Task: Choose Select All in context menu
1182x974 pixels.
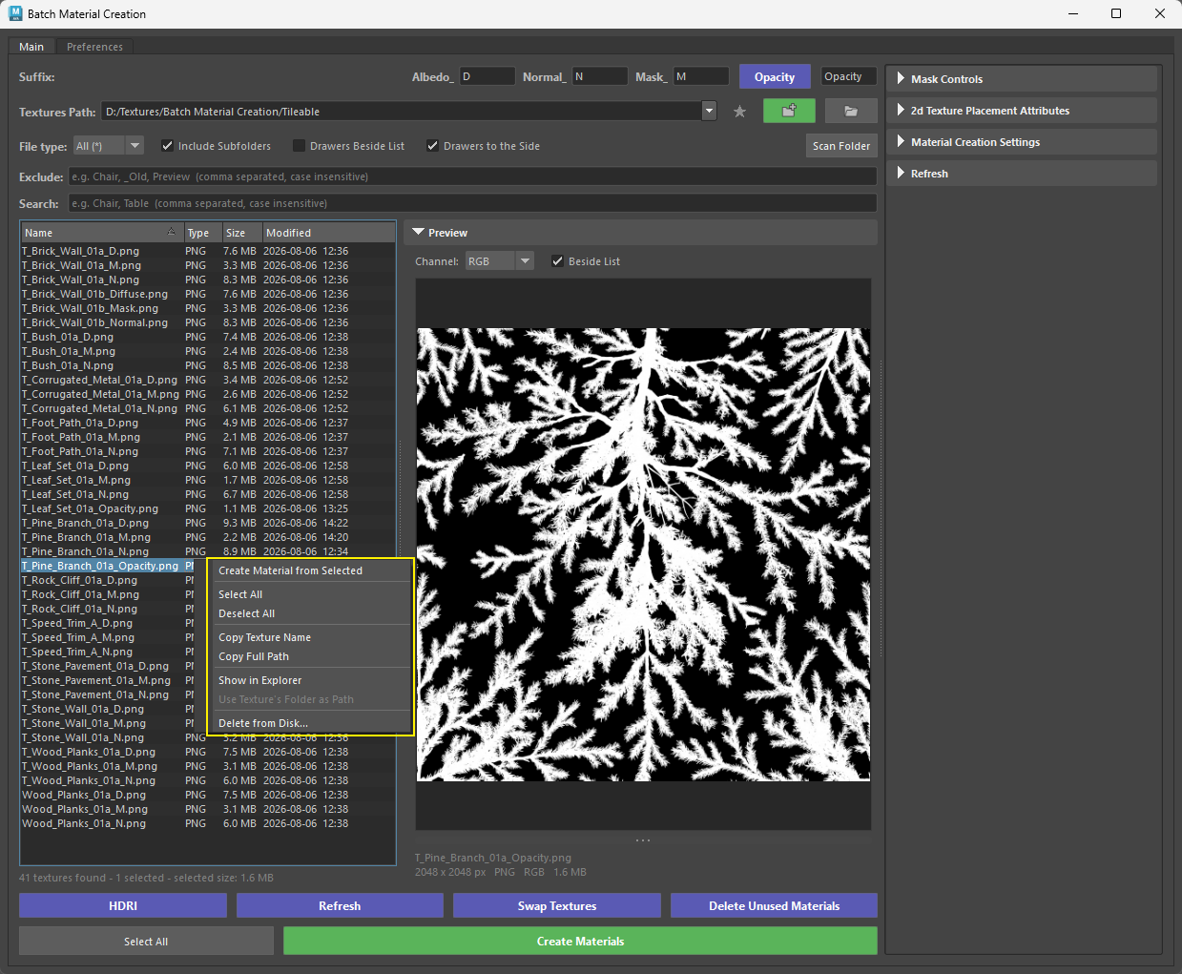Action: click(310, 594)
